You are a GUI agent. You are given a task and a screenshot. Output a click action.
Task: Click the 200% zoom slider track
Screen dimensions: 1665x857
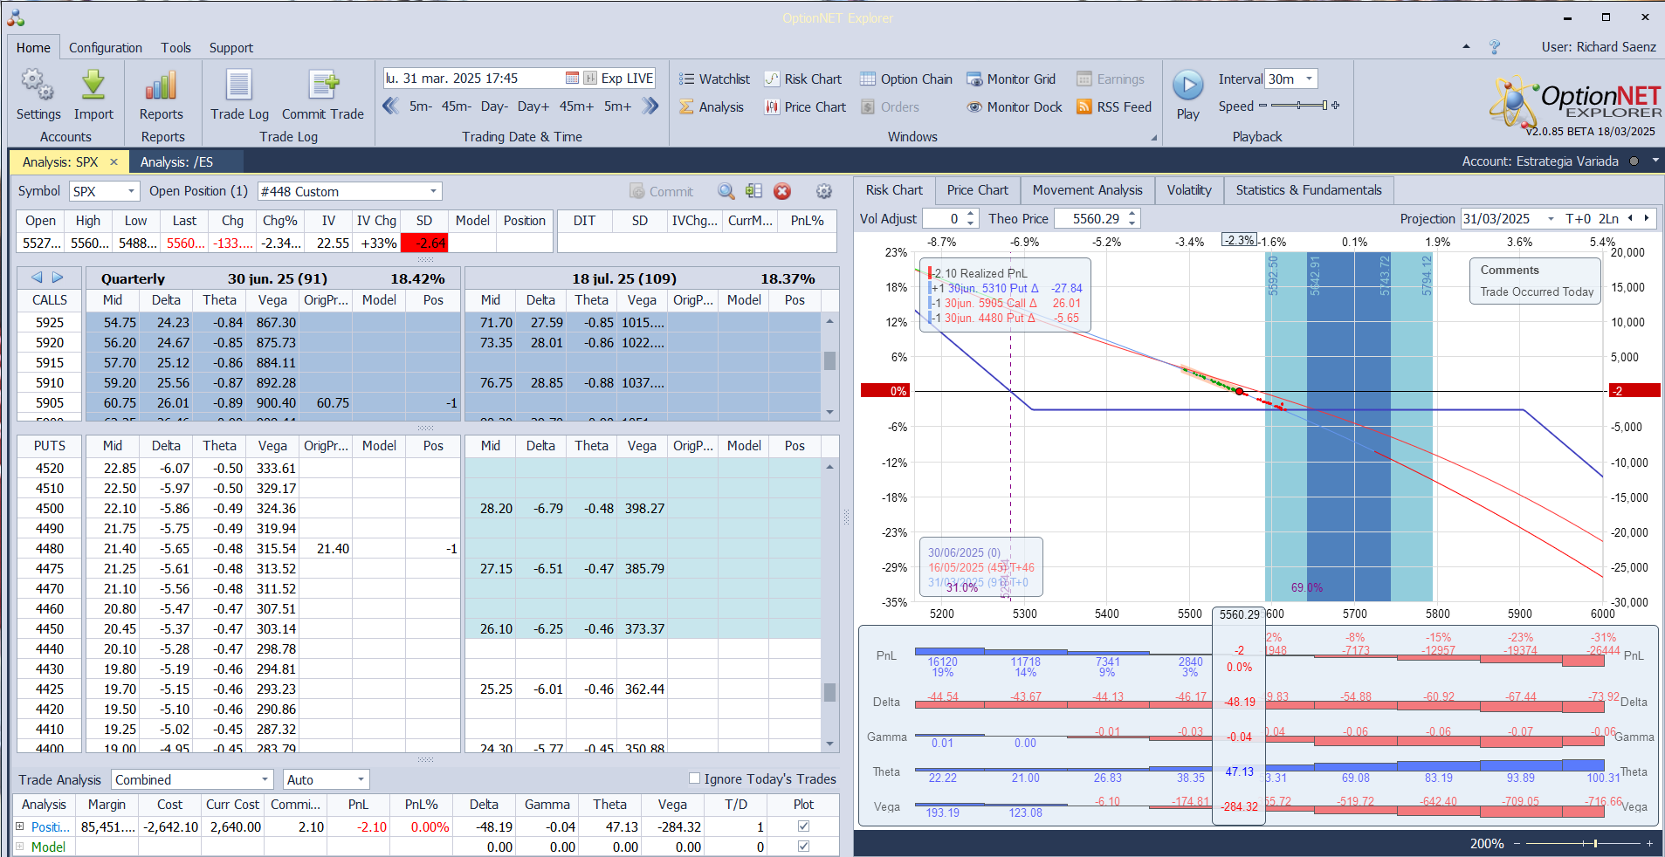tap(1581, 844)
